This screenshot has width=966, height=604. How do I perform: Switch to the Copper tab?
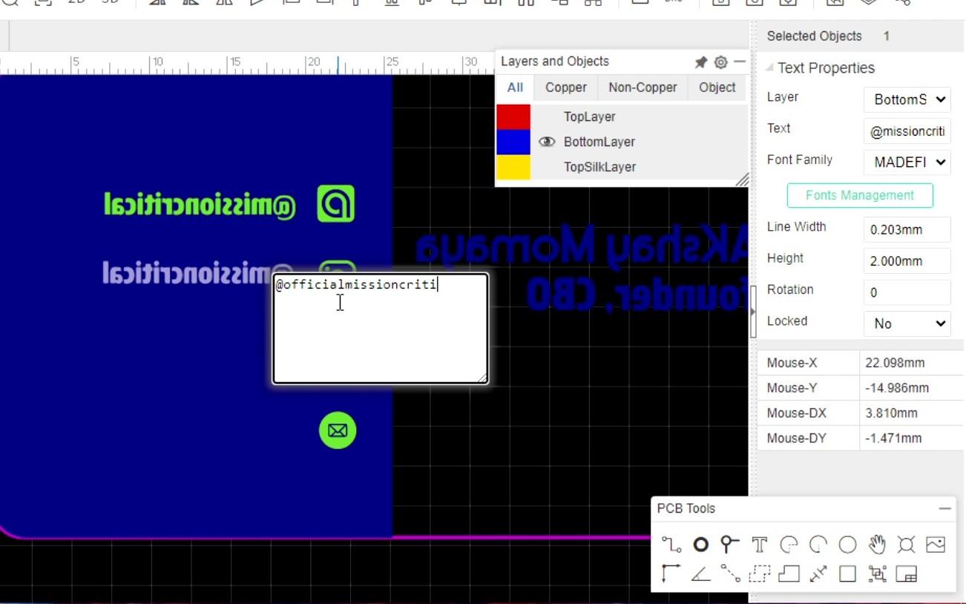[x=566, y=88]
